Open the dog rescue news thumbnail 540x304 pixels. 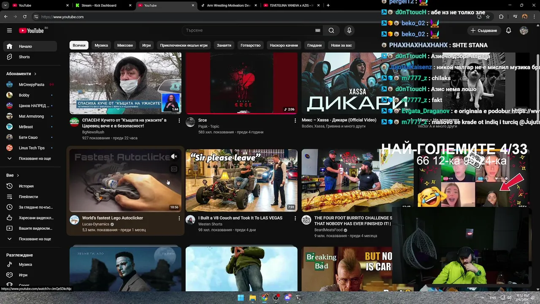pos(125,83)
